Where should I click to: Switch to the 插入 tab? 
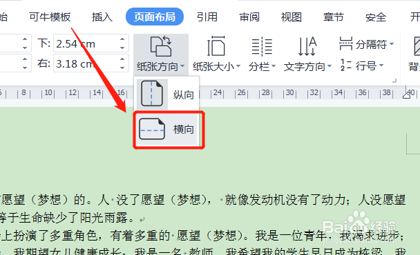click(102, 17)
